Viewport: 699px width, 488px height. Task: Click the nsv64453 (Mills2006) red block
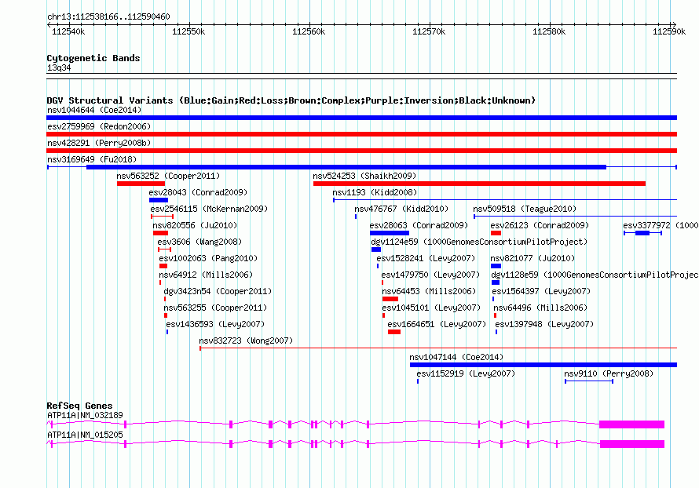point(390,299)
